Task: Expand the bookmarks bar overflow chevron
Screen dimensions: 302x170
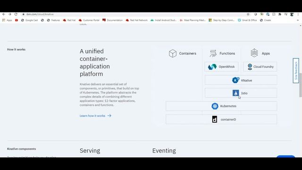Action: 298,20
